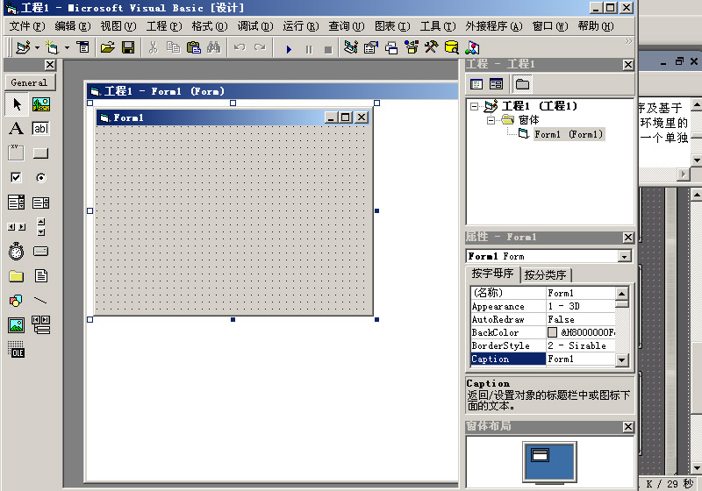Select the Image control tool
Viewport: 702px width, 491px height.
click(x=17, y=325)
